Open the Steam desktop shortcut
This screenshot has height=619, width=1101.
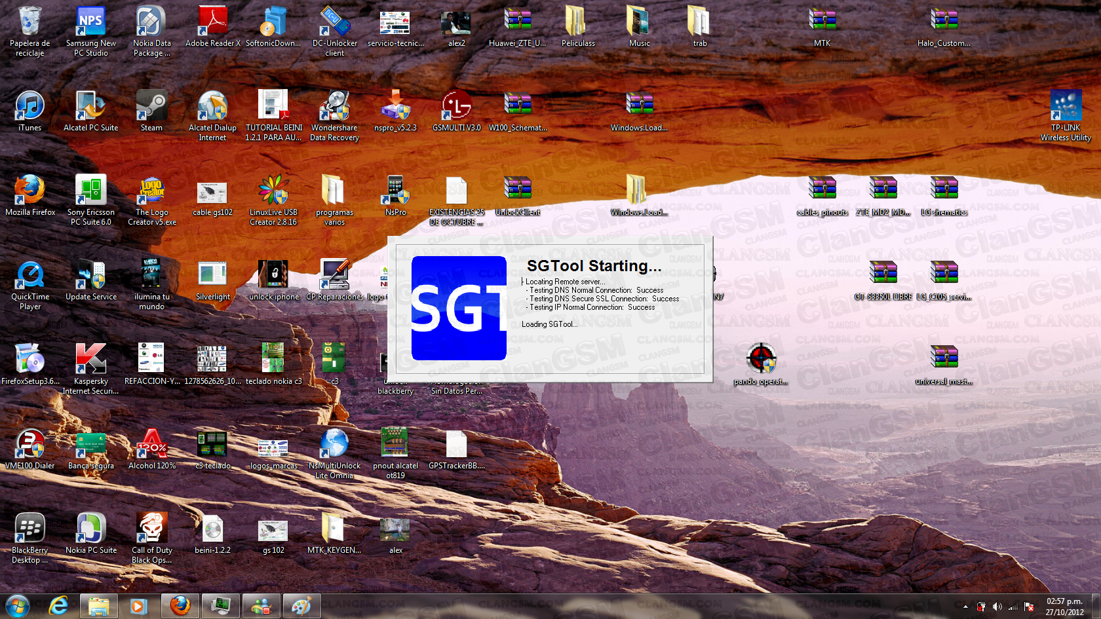(x=151, y=107)
